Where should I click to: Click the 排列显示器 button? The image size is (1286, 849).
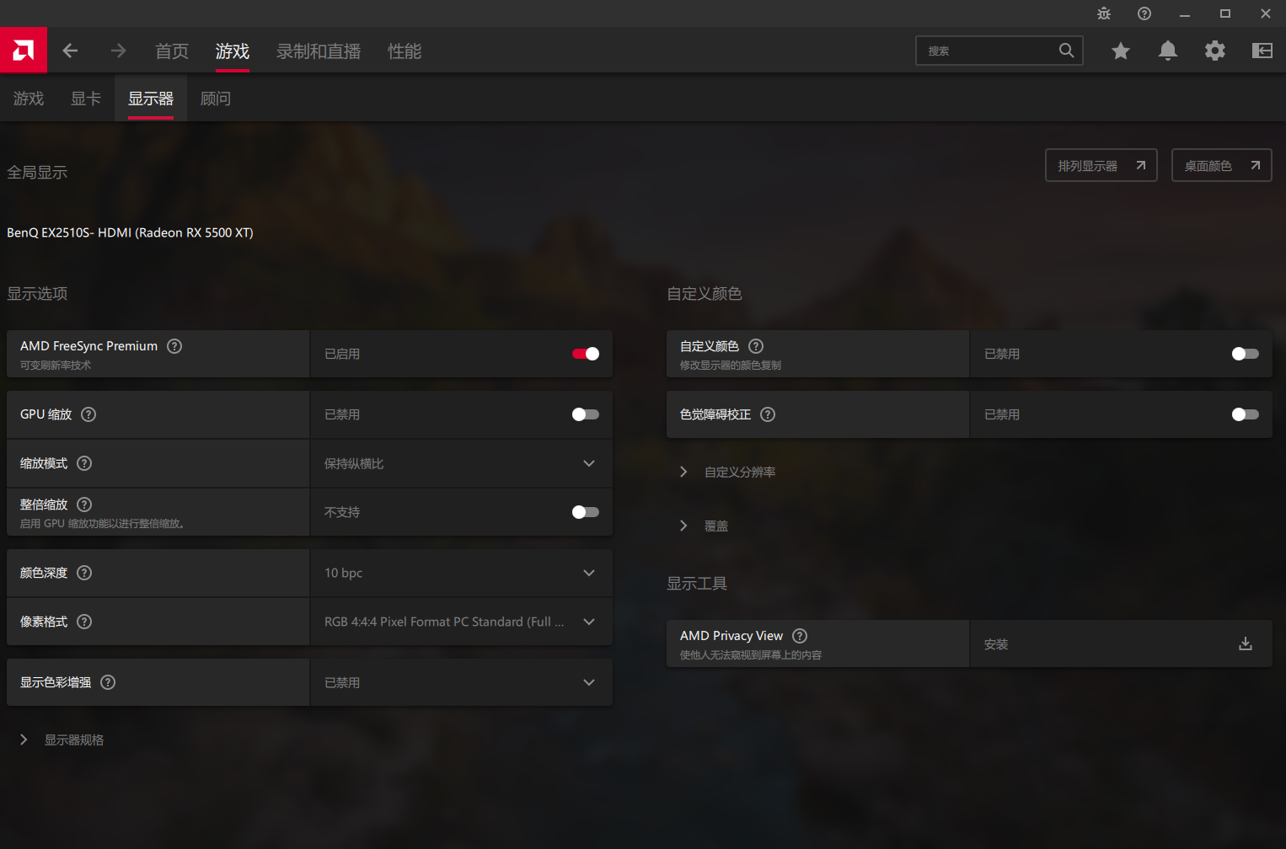[x=1101, y=165]
